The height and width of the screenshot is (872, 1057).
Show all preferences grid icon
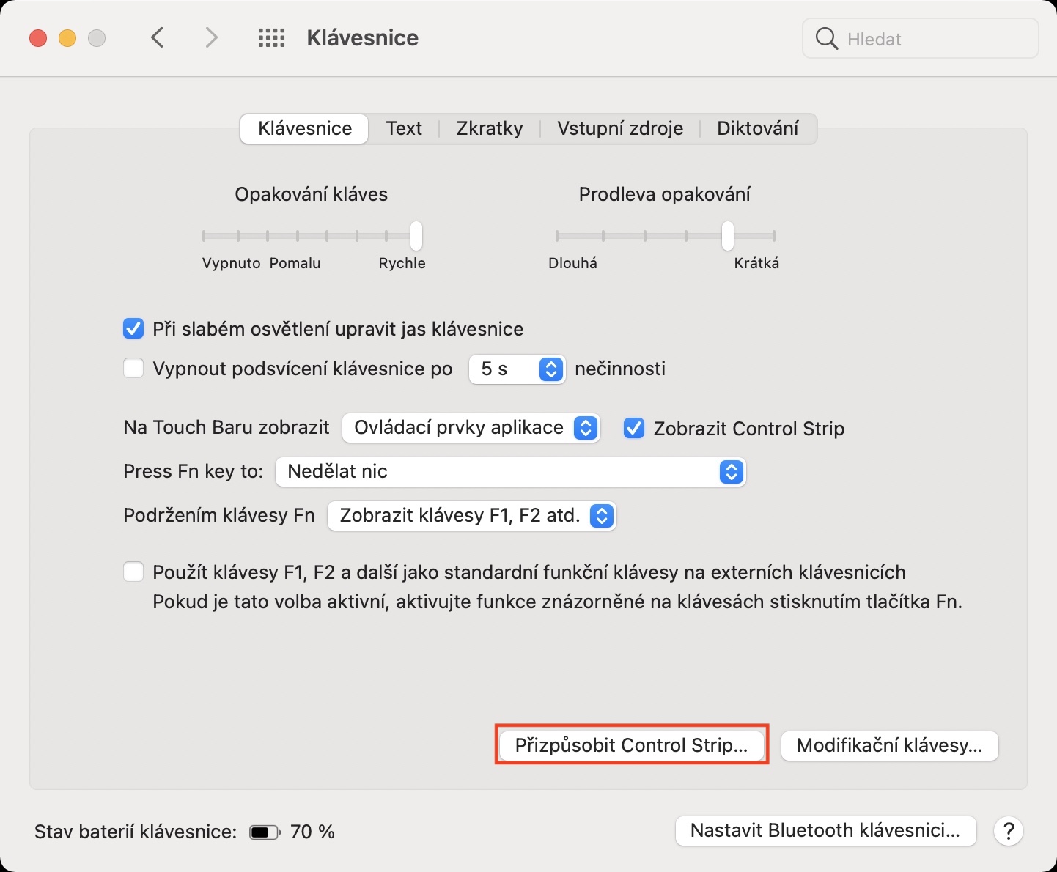tap(271, 38)
